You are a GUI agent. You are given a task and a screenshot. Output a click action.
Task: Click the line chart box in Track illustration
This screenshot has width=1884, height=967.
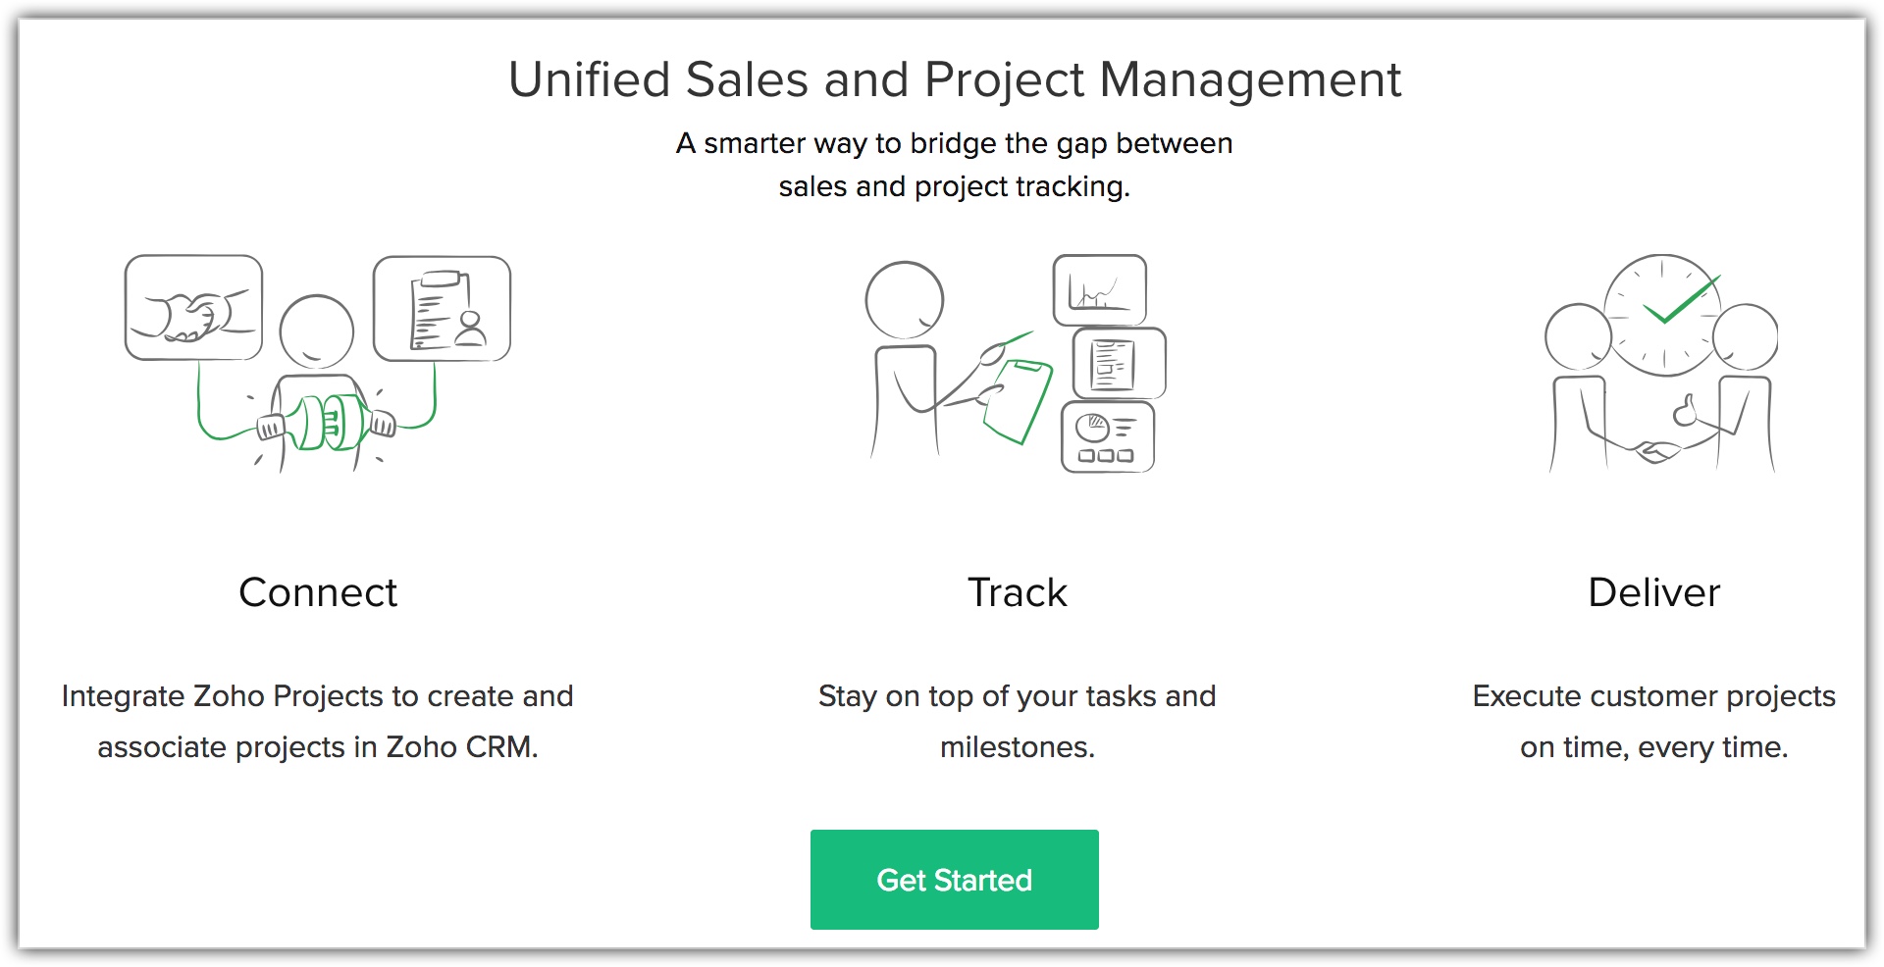pos(1099,289)
